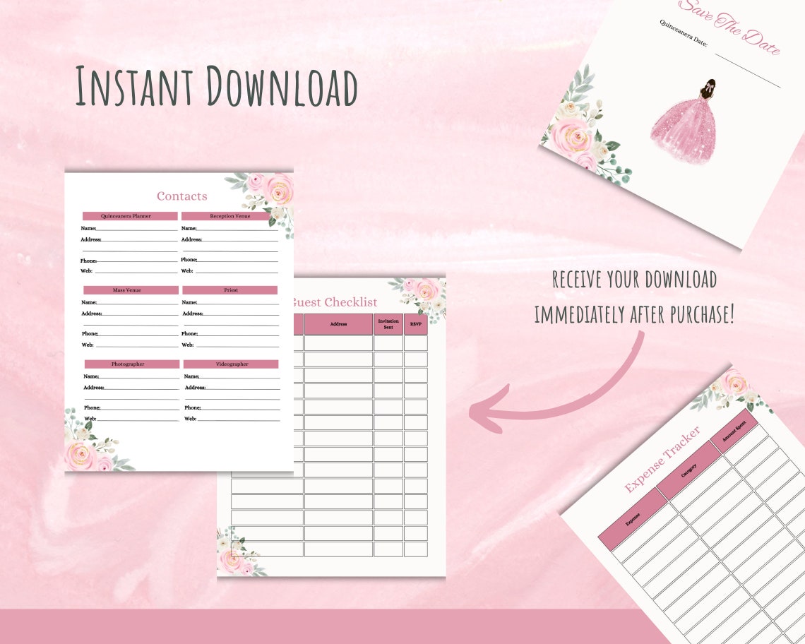Select the "Guest Checklist" page title

(335, 302)
